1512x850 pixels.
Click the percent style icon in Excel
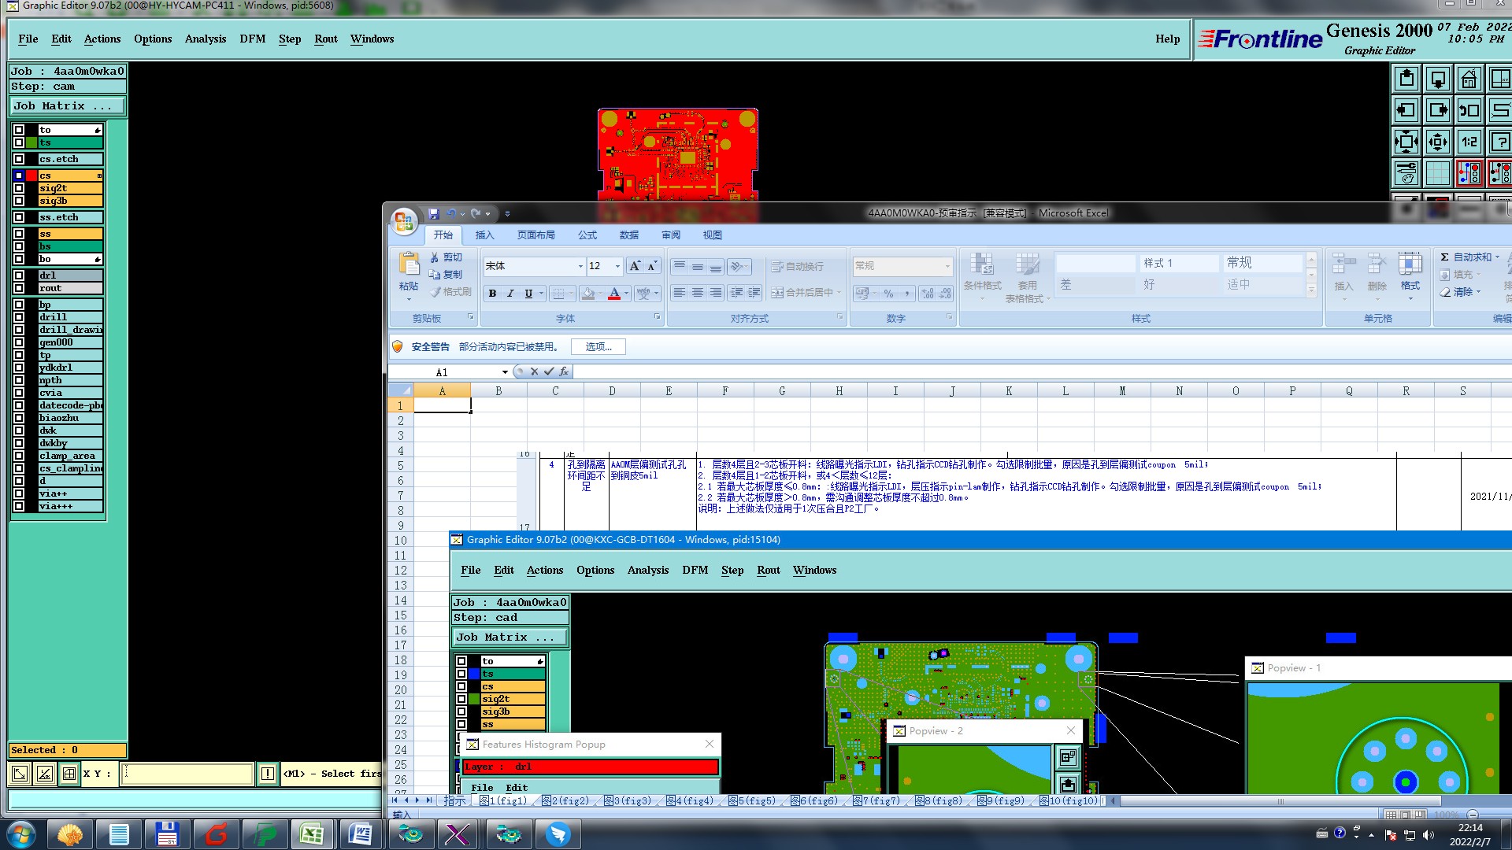(x=888, y=294)
